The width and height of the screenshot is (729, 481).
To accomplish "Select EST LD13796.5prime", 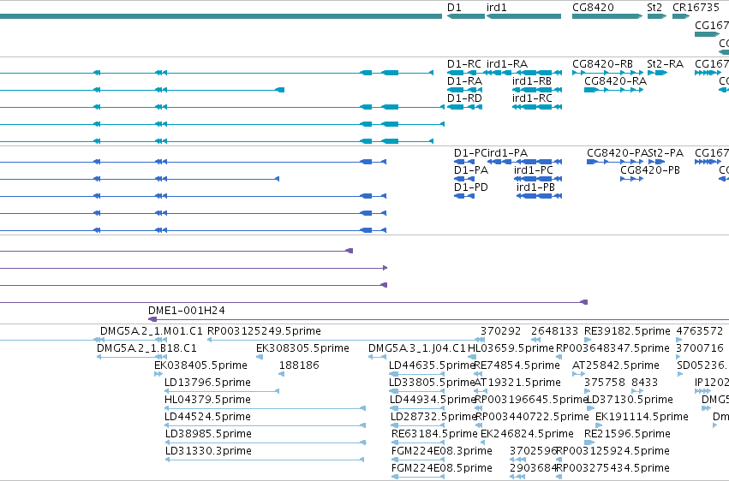I will [222, 392].
